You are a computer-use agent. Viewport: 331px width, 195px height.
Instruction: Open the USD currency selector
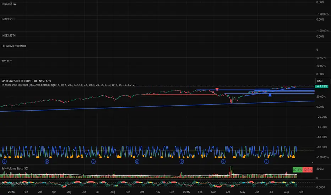[322, 81]
